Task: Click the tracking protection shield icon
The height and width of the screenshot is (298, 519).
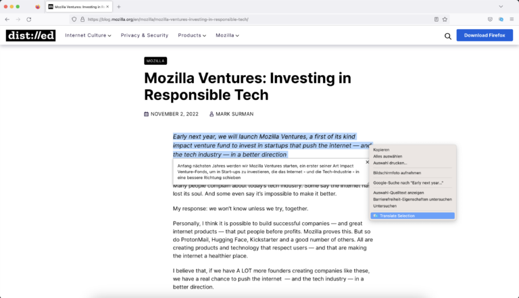Action: (74, 19)
